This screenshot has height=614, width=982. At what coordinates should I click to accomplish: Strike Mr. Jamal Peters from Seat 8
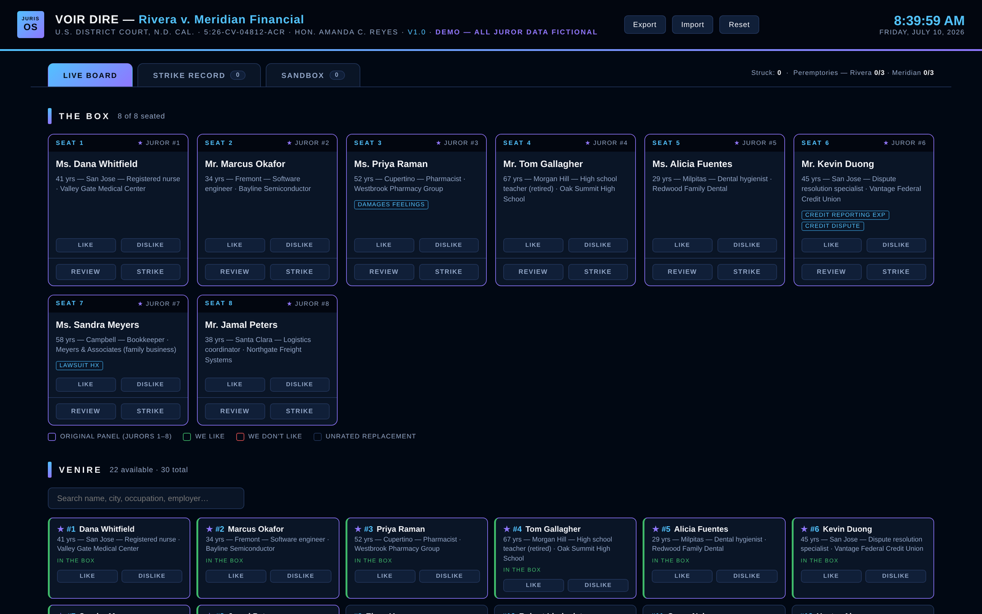(300, 411)
